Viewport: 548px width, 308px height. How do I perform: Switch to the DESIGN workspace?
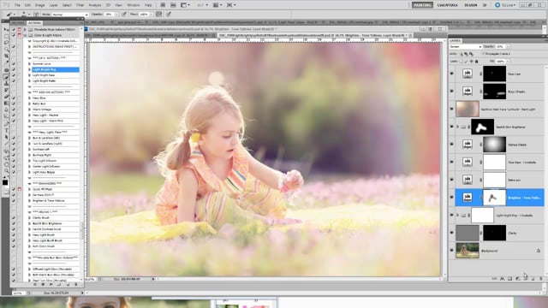tap(470, 5)
